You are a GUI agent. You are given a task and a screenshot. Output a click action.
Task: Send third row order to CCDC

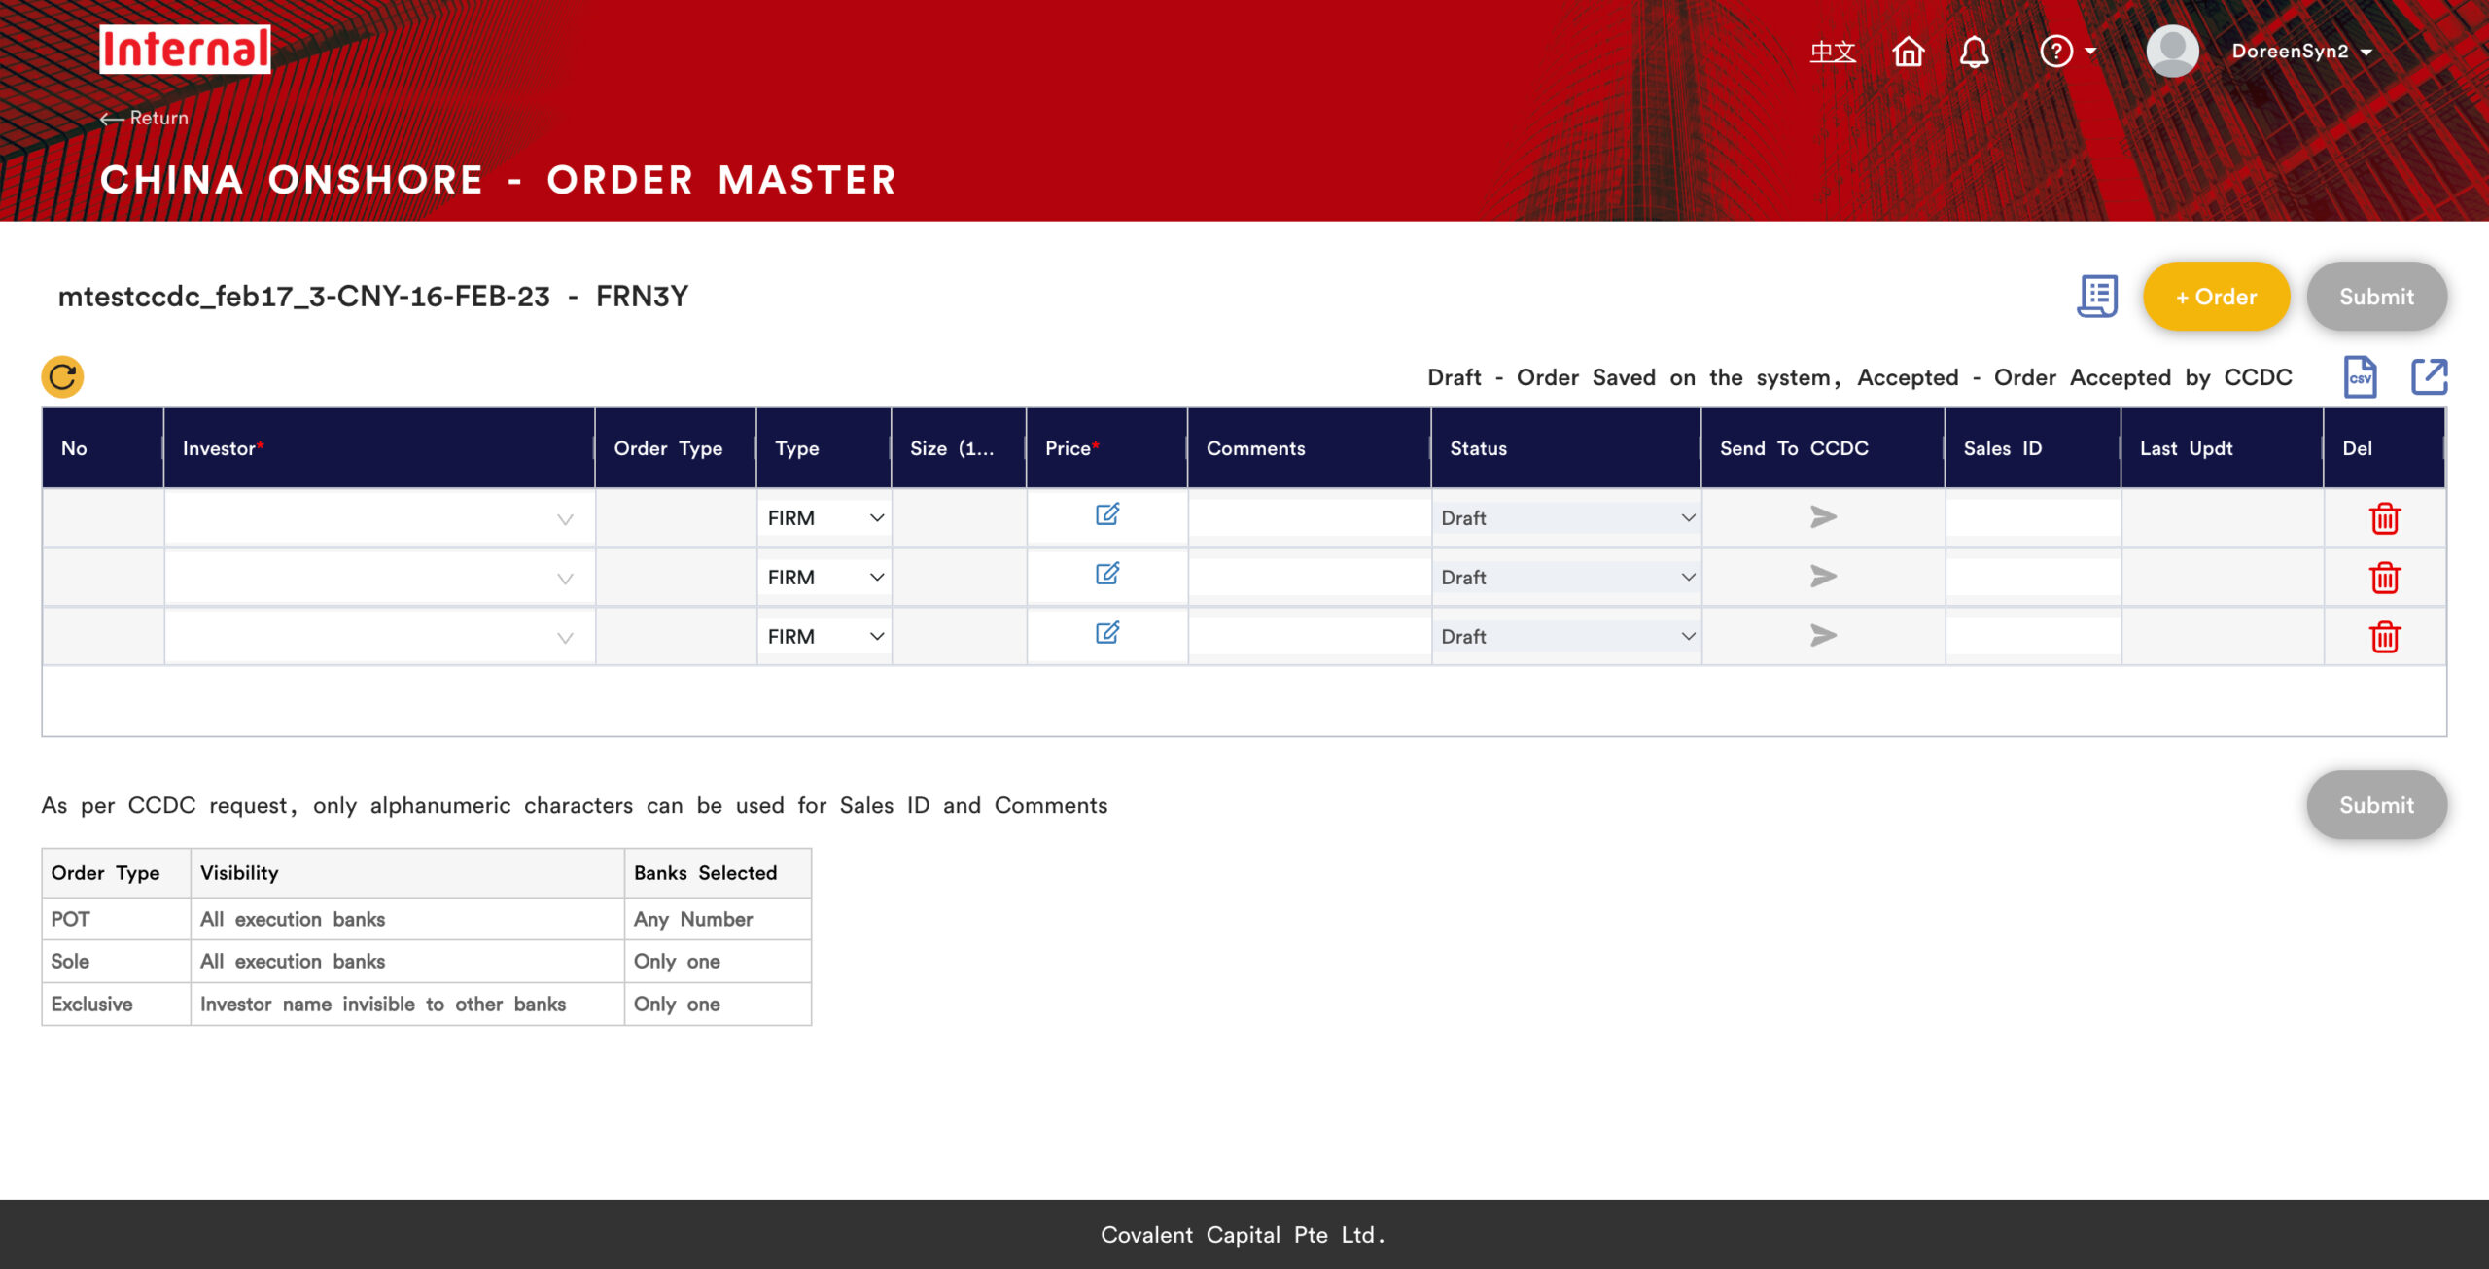click(x=1823, y=636)
